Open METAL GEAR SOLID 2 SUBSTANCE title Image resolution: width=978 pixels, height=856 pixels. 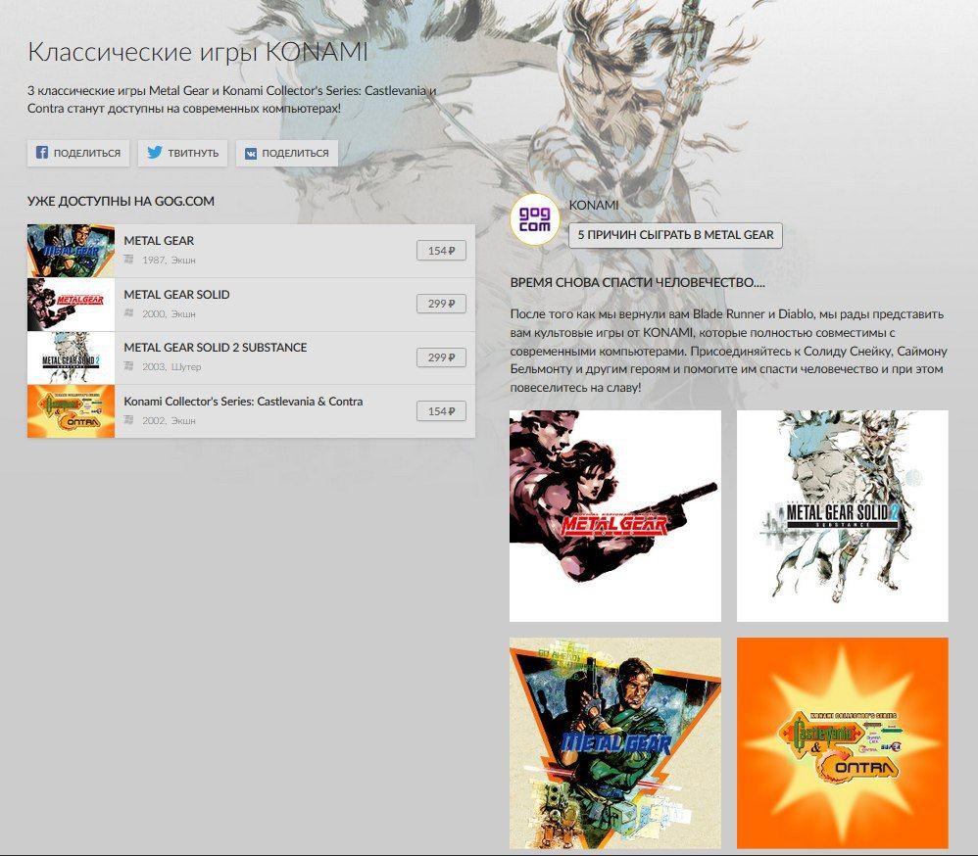pos(216,348)
